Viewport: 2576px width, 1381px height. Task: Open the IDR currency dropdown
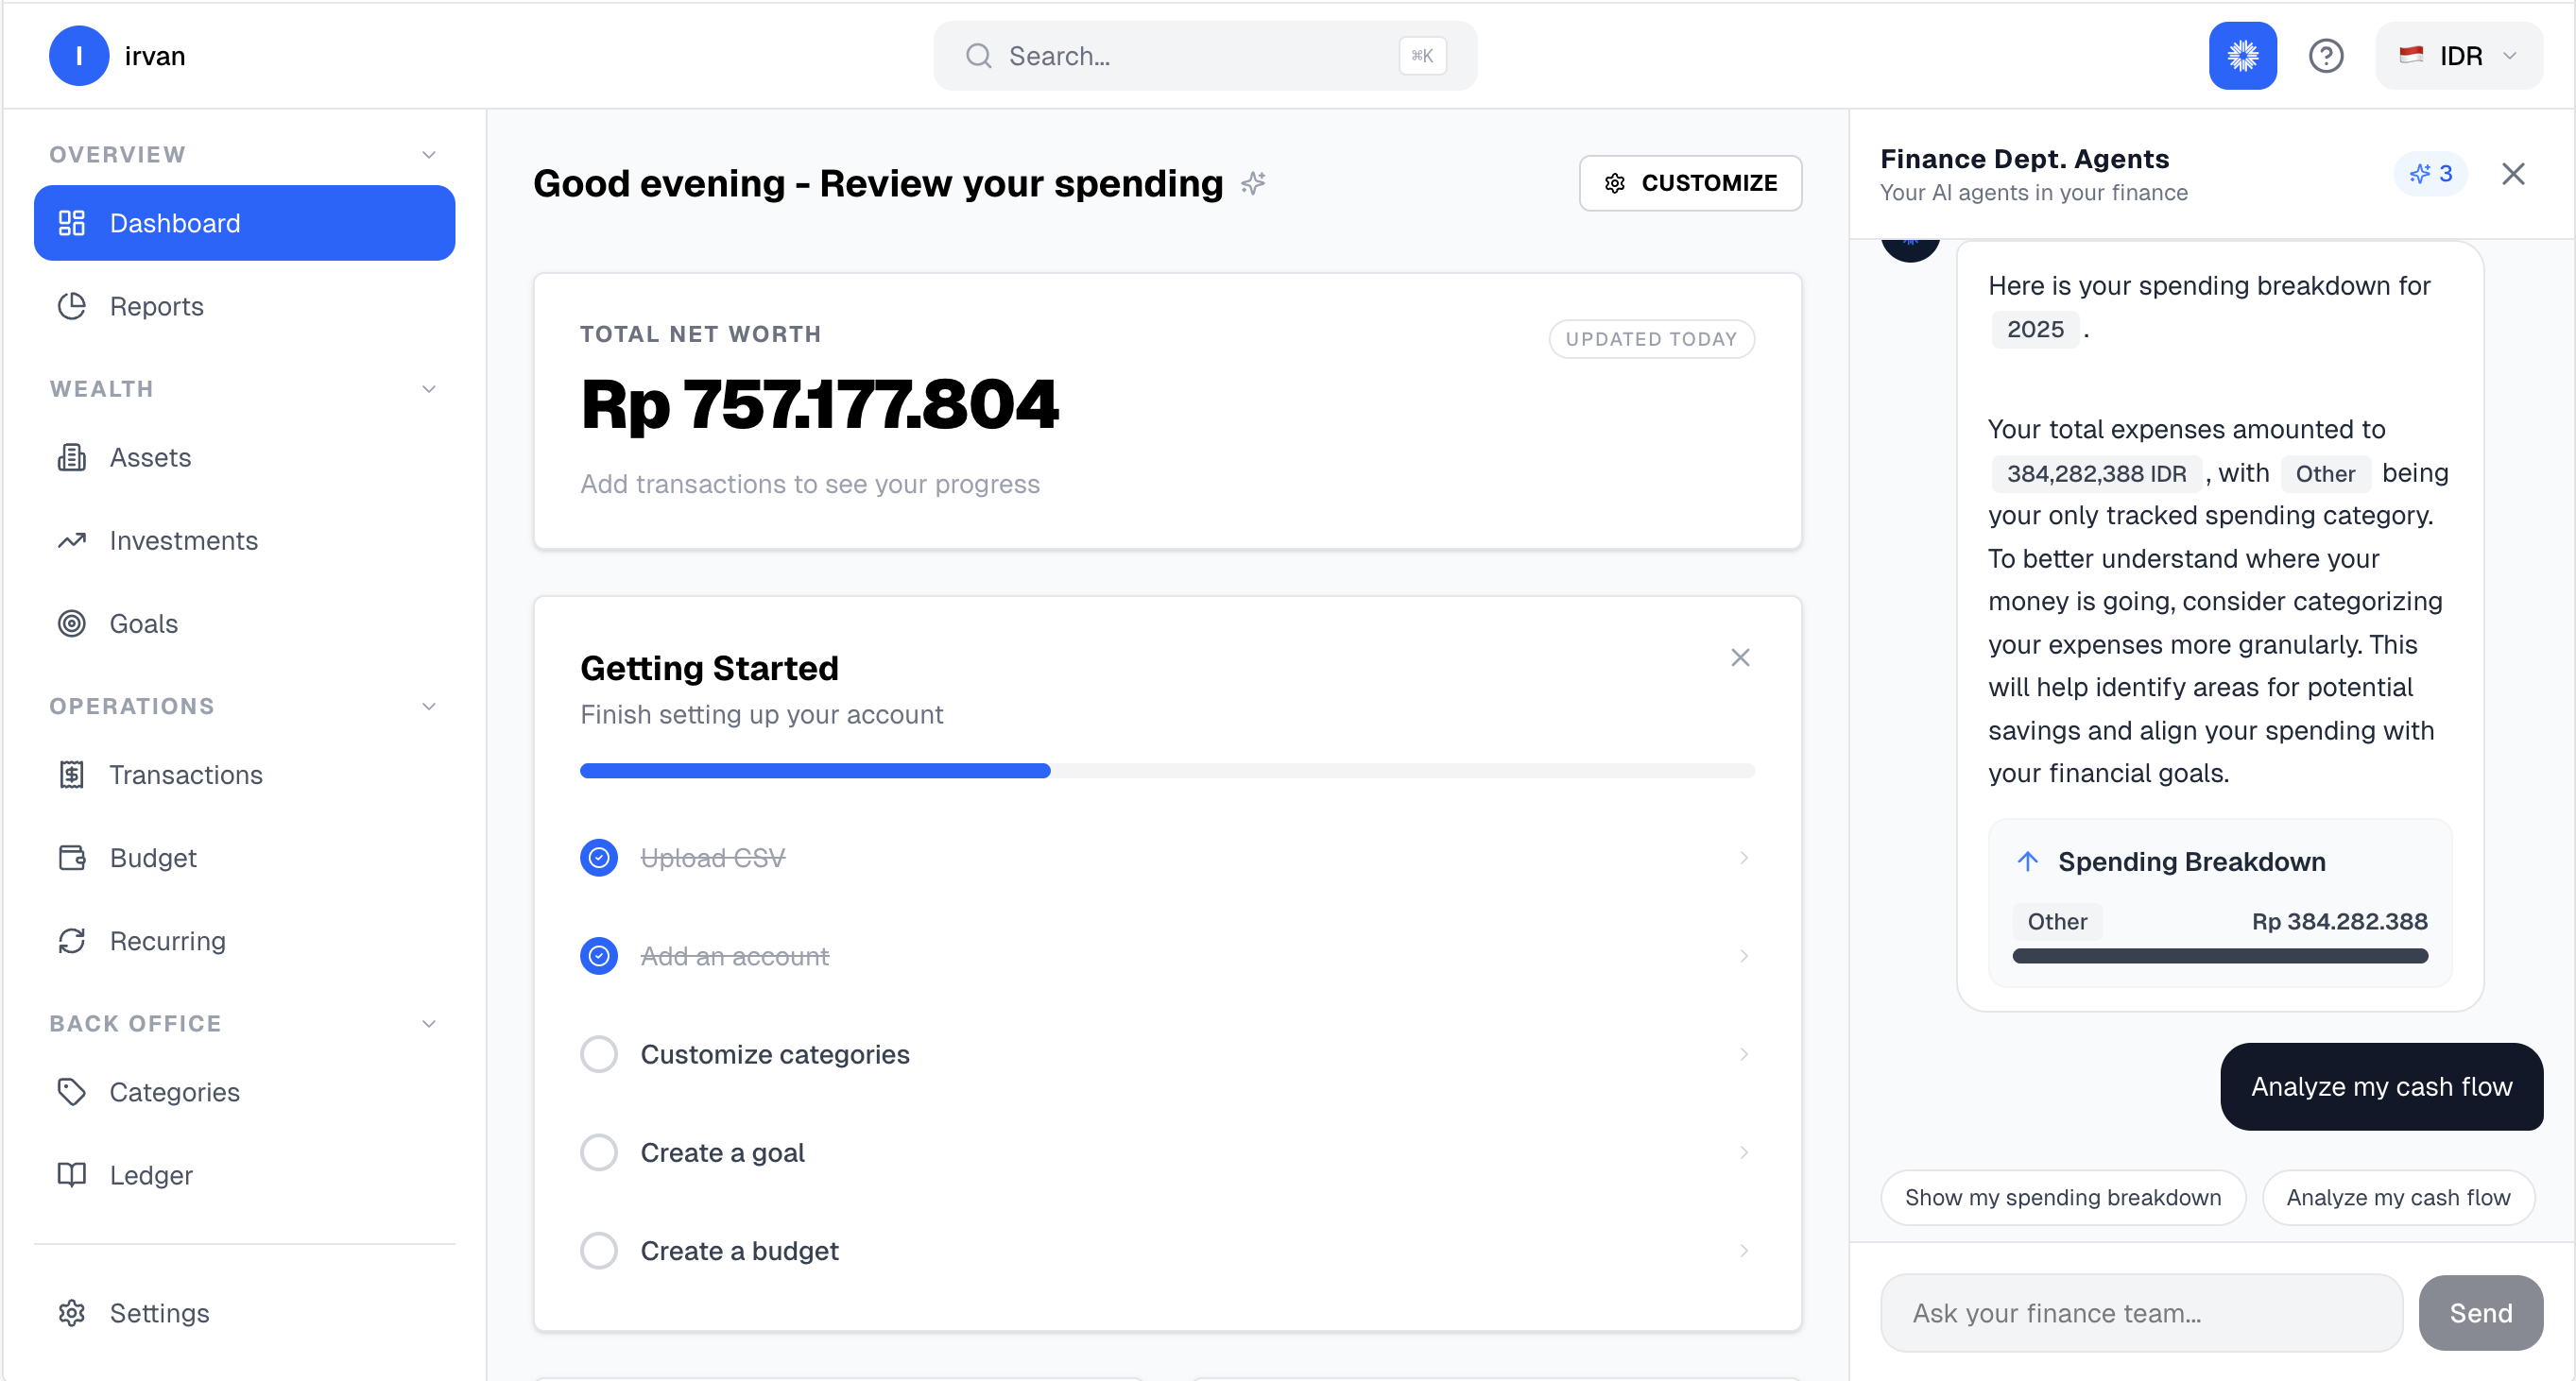point(2459,56)
